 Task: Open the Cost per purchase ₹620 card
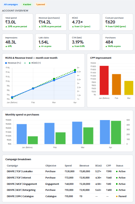click(x=118, y=22)
